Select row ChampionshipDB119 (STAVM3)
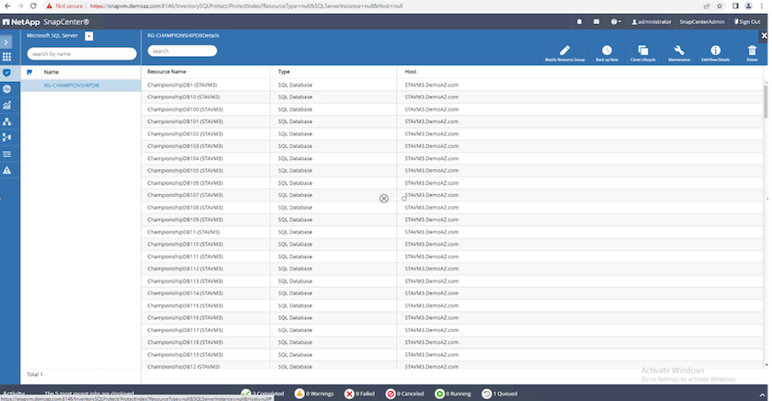772x401 pixels. (x=452, y=355)
